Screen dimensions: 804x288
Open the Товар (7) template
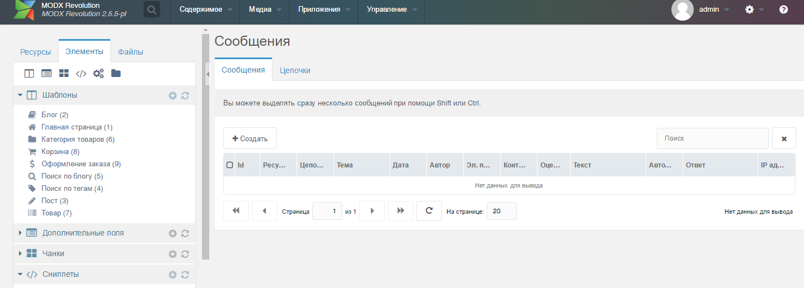pyautogui.click(x=57, y=213)
